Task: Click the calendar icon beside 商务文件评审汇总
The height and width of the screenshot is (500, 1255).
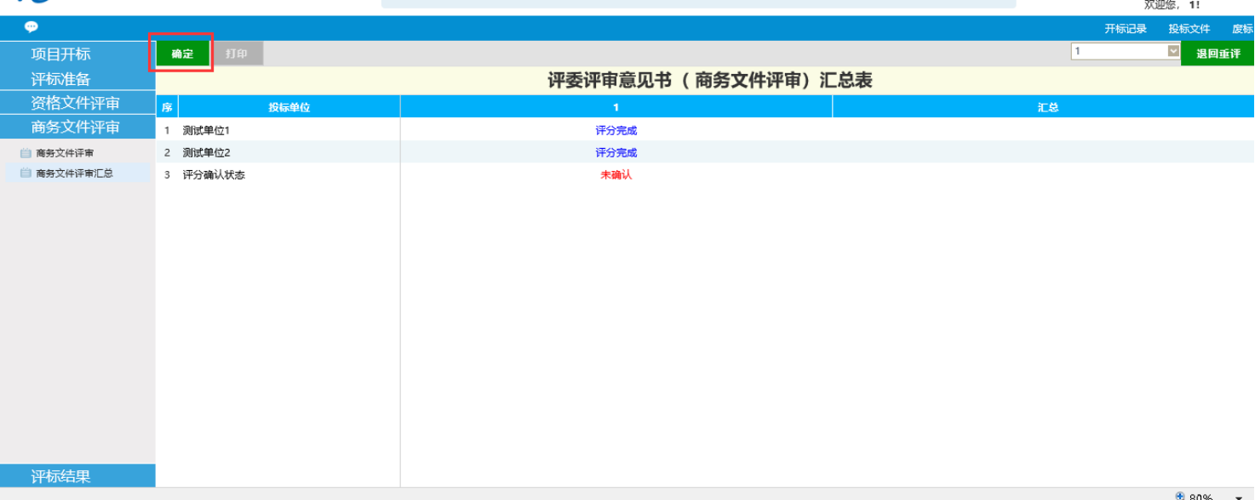Action: pos(26,173)
